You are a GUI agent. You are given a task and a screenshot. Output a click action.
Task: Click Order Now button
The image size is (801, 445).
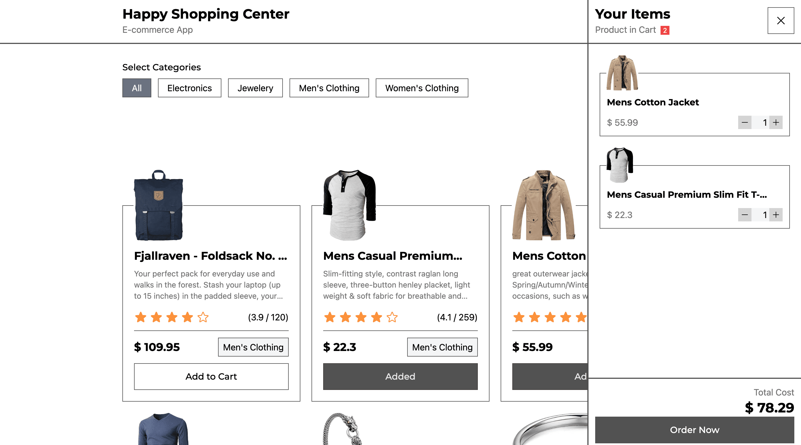click(694, 430)
